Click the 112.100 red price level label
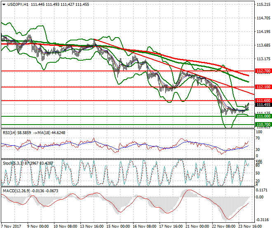Viewport: 272px width, 231px height. coord(263,87)
